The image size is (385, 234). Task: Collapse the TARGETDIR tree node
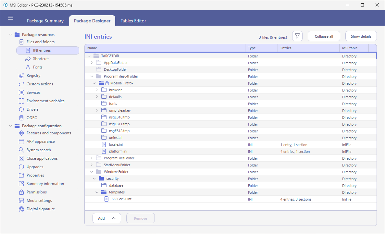pyautogui.click(x=89, y=56)
